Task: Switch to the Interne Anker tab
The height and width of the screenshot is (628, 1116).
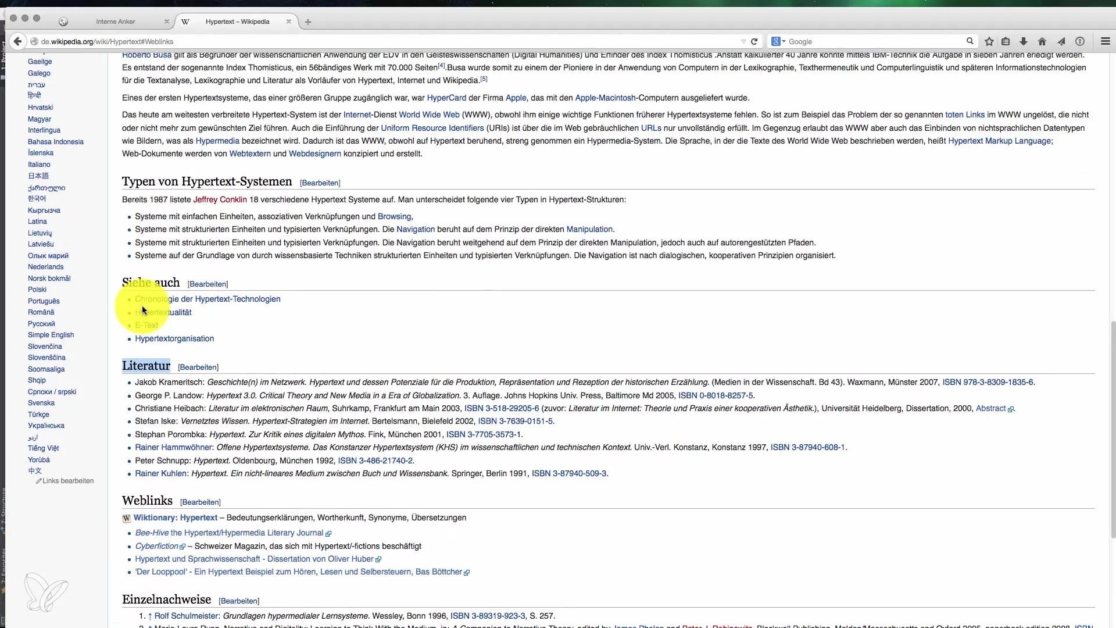Action: 116,22
